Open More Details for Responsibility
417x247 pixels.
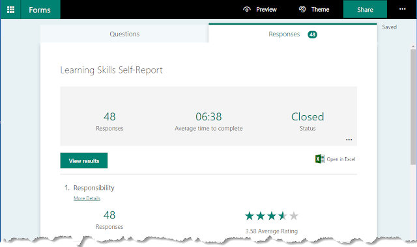87,198
